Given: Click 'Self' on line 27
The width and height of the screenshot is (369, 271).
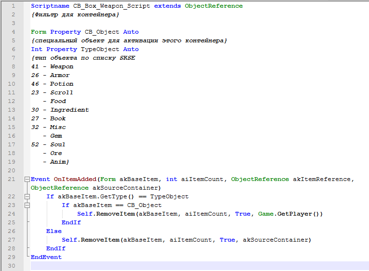Looking at the screenshot, I should pyautogui.click(x=69, y=240).
